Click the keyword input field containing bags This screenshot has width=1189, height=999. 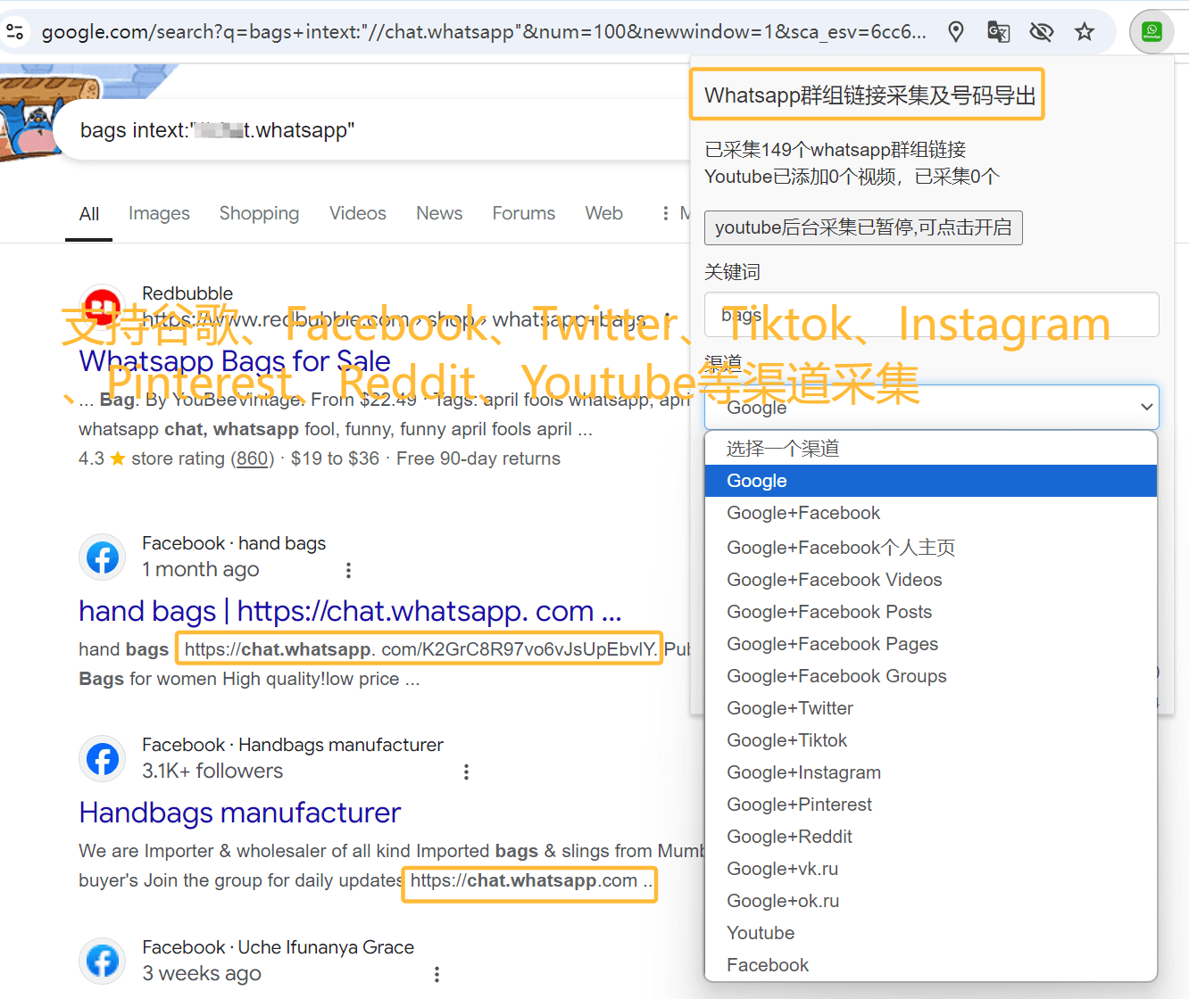931,315
